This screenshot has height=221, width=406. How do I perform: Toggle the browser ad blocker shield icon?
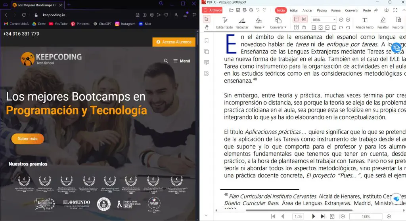pyautogui.click(x=152, y=15)
